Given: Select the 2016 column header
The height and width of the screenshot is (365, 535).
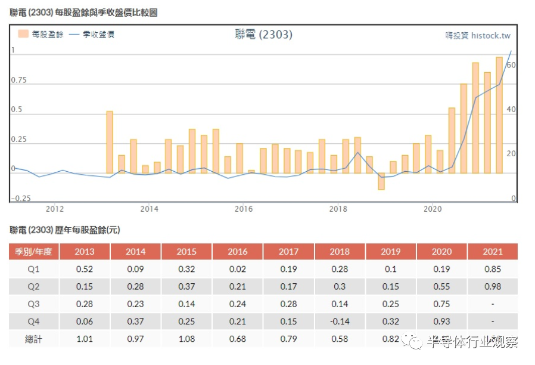Looking at the screenshot, I should click(238, 252).
